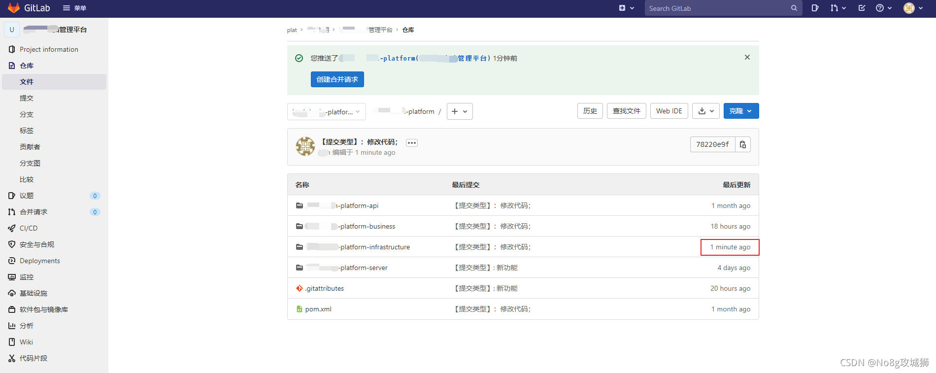Click the project avatar letter U
Screen dimensions: 936x373
pos(12,30)
